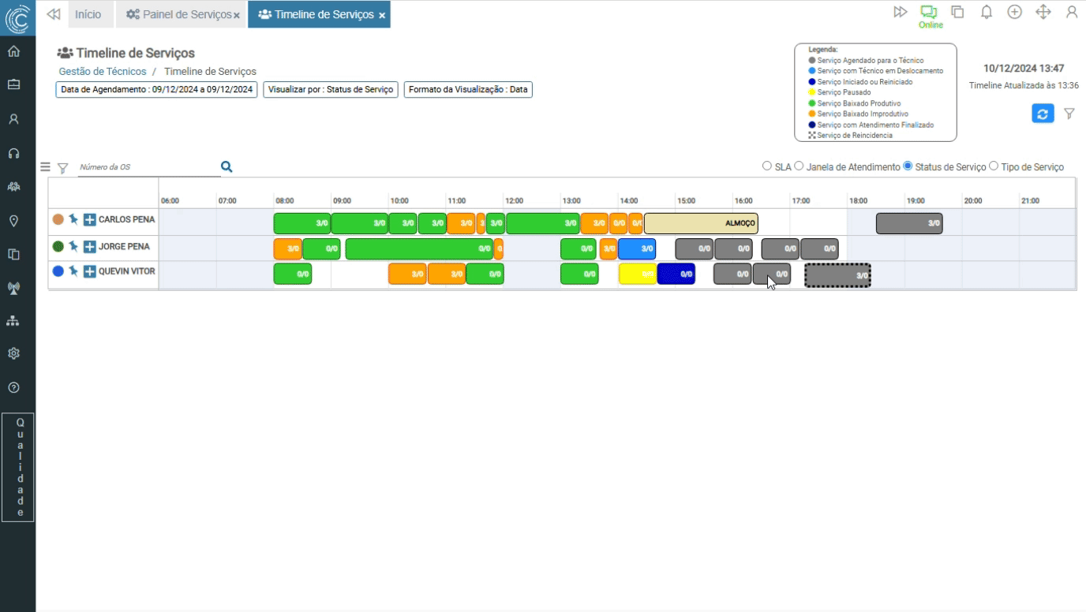Choose the Tipo de Serviço radio option
Viewport: 1086px width, 612px height.
[x=994, y=166]
